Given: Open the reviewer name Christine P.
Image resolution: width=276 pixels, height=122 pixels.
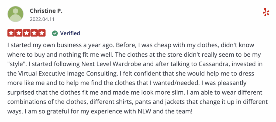Looking at the screenshot, I should click(x=46, y=11).
